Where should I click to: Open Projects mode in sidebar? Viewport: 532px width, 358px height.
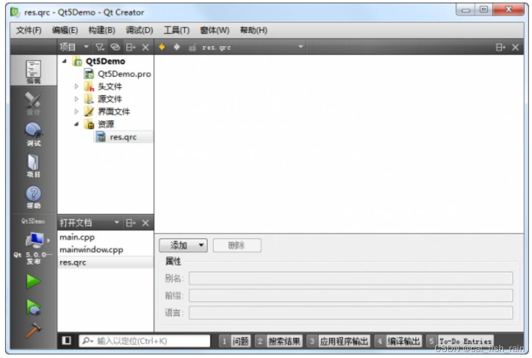click(33, 165)
